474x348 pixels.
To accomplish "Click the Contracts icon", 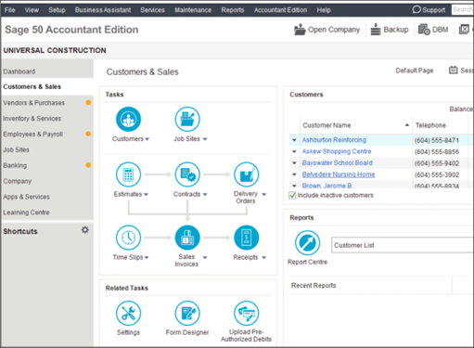I will tap(187, 174).
